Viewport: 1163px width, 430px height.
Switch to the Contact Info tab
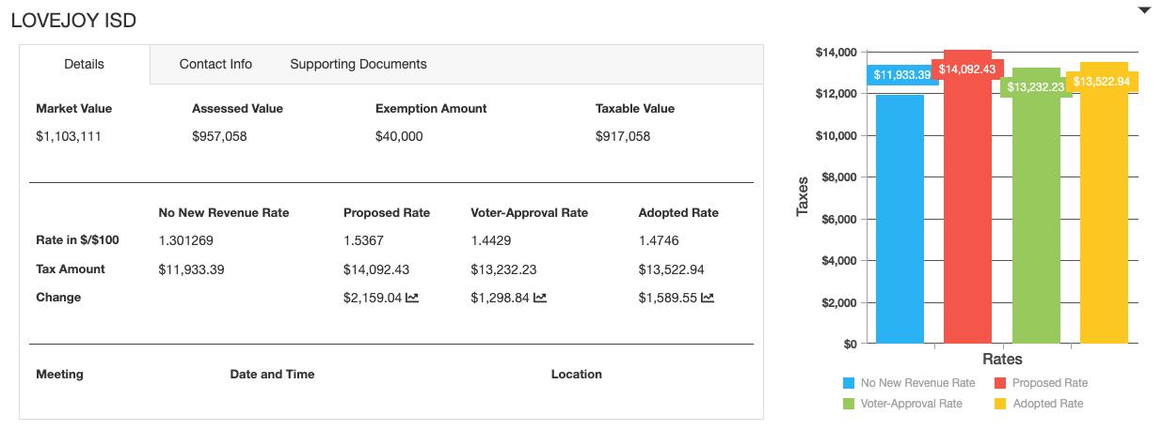point(215,64)
